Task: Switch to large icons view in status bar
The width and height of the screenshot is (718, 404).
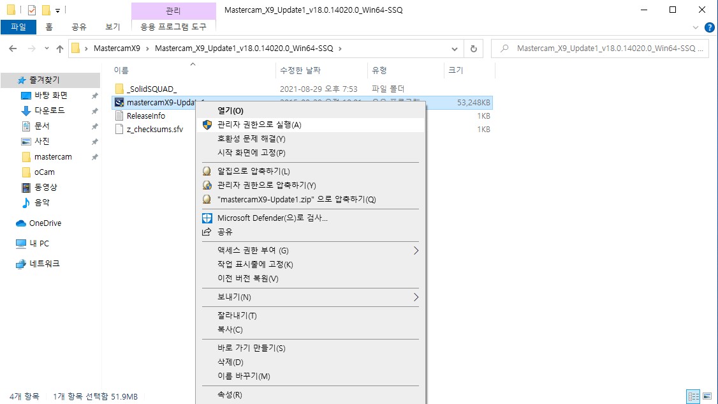Action: click(707, 396)
